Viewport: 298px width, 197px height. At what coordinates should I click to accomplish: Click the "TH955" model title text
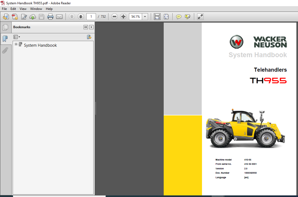(268, 81)
